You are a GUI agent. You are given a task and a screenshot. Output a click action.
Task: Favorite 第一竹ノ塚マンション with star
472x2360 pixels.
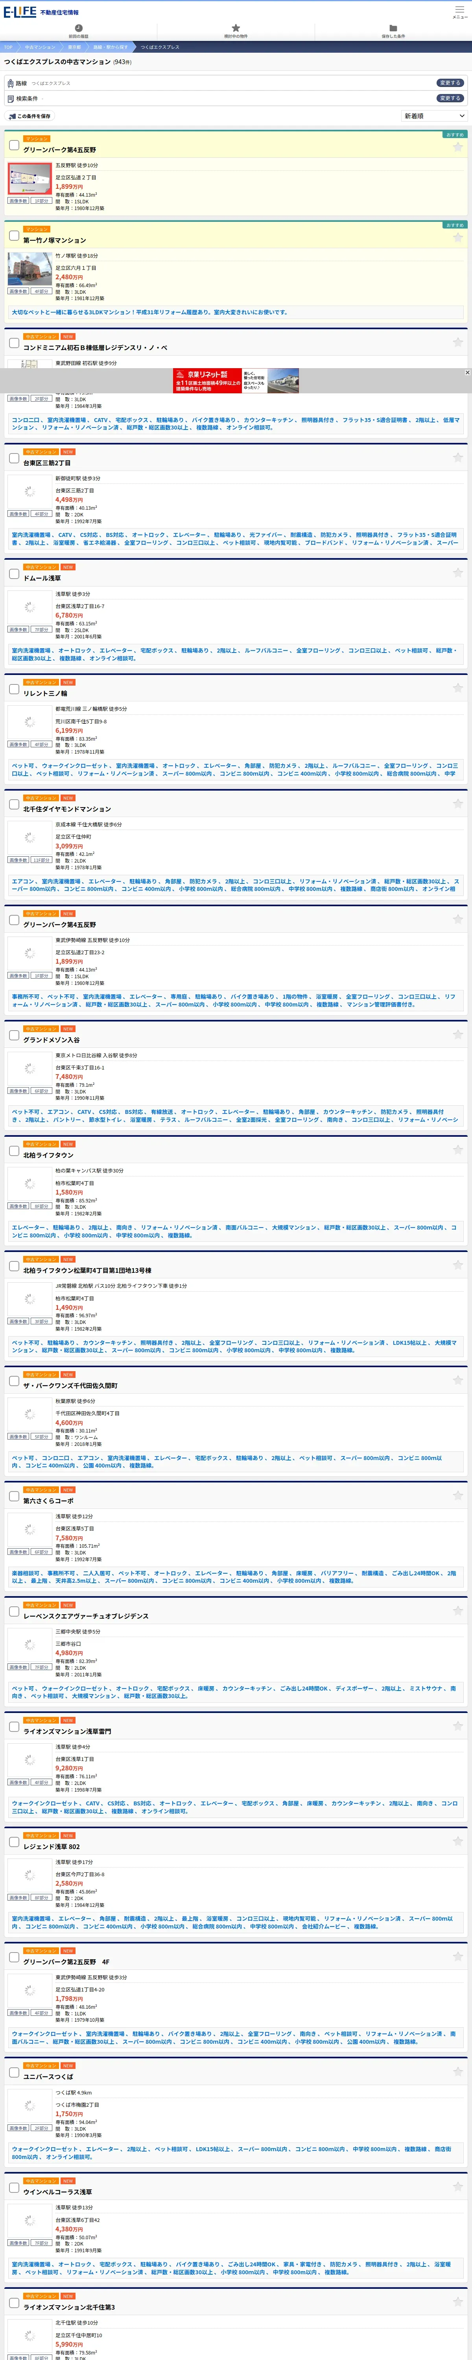(457, 236)
